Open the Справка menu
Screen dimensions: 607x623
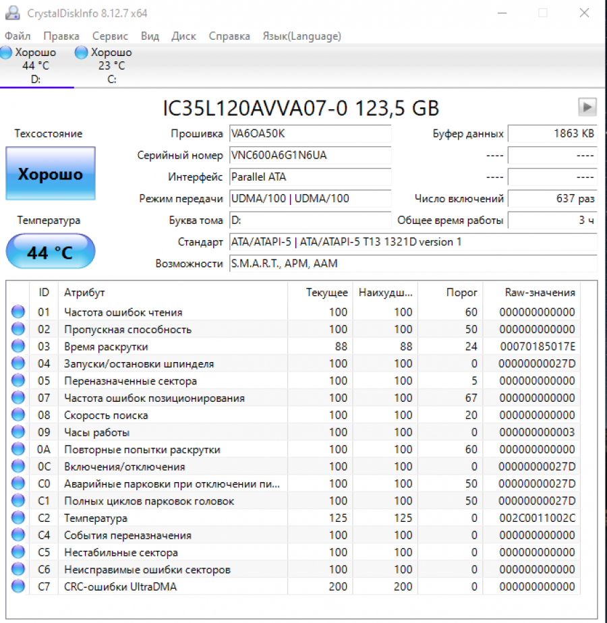[229, 36]
